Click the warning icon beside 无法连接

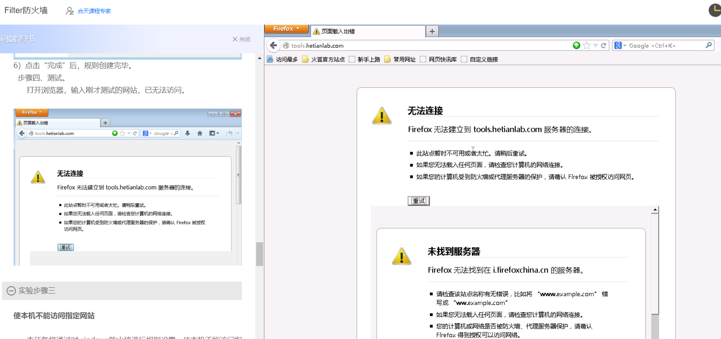click(382, 116)
